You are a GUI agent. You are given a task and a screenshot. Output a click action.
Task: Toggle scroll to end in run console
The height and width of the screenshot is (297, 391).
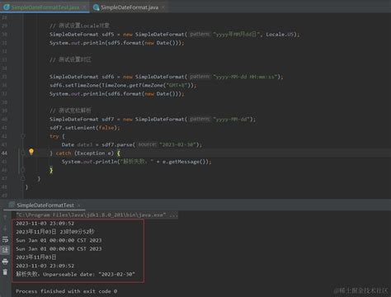pyautogui.click(x=5, y=250)
